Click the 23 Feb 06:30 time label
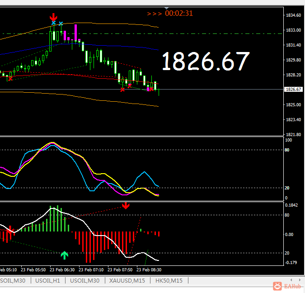 tap(62, 270)
